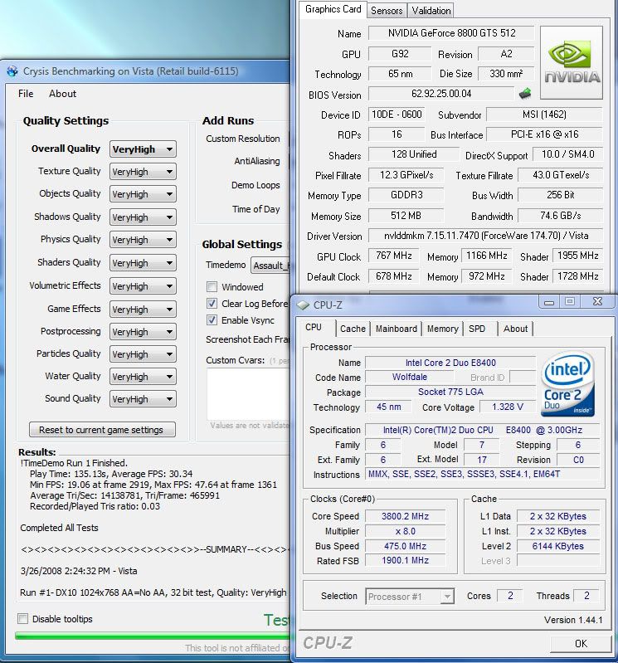Open the Sound Quality dropdown
Screen dimensions: 618x663
(143, 399)
